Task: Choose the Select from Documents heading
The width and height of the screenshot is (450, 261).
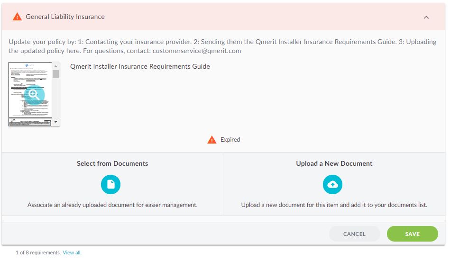Action: pos(112,163)
